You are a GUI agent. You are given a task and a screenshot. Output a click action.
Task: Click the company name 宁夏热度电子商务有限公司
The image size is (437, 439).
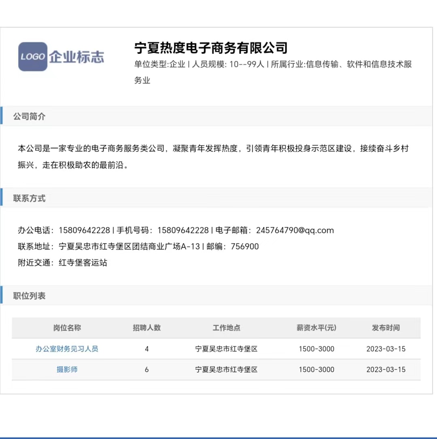[211, 48]
